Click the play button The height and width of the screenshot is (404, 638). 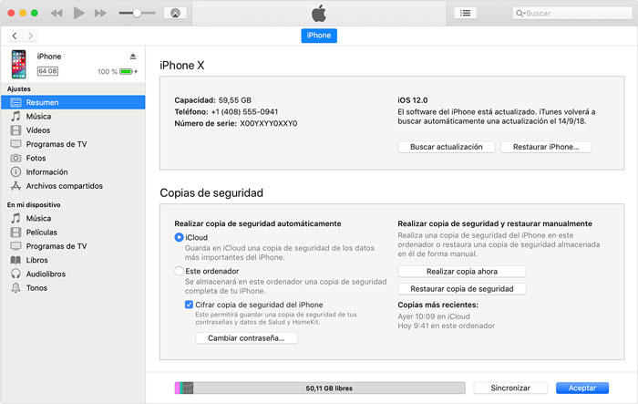pyautogui.click(x=79, y=13)
